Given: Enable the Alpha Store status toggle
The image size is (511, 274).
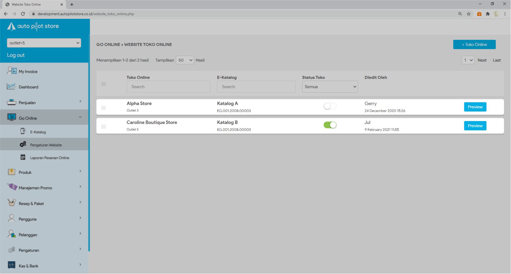Looking at the screenshot, I should pyautogui.click(x=330, y=106).
